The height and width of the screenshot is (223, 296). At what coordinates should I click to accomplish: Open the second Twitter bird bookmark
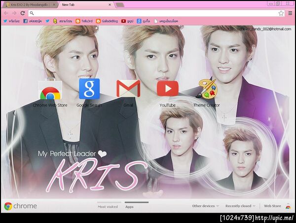[47, 21]
